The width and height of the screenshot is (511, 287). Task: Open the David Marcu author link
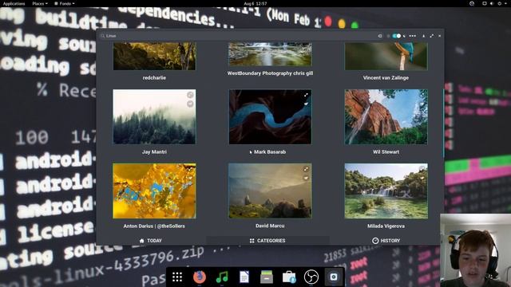pyautogui.click(x=270, y=226)
